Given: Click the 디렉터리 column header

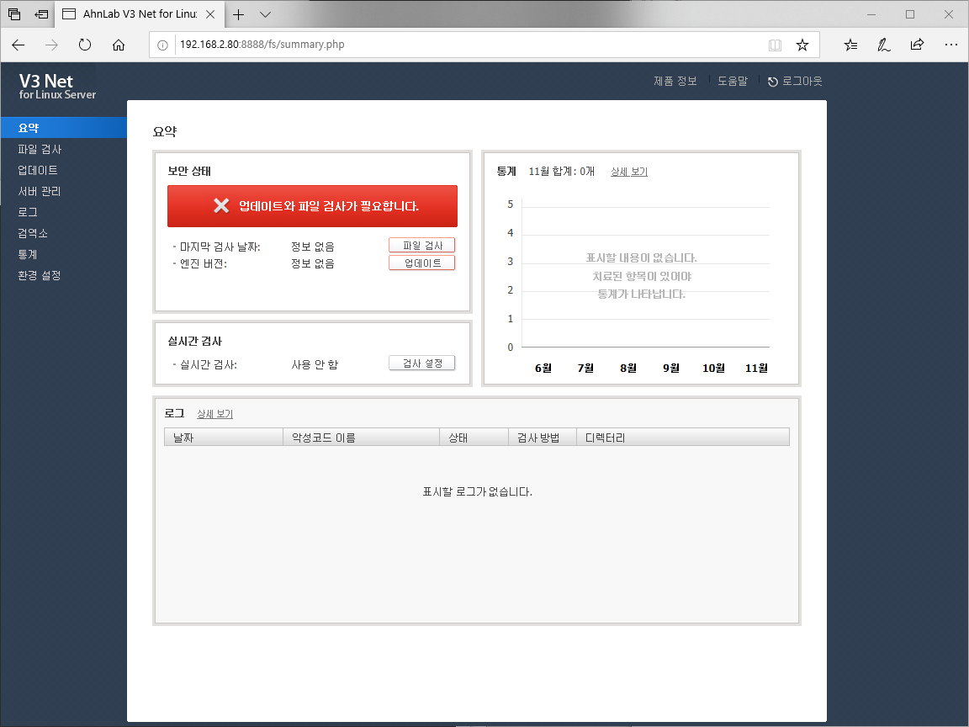Looking at the screenshot, I should pos(683,437).
